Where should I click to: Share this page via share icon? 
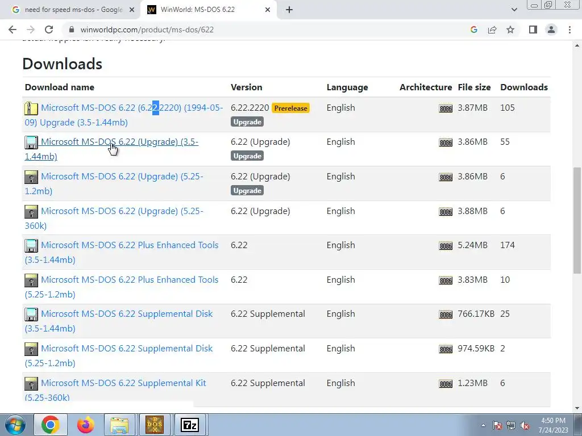pyautogui.click(x=492, y=30)
